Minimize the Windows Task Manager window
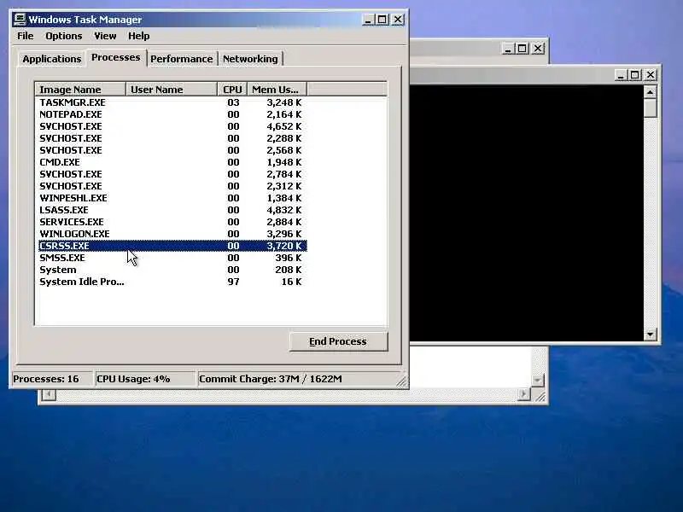683x512 pixels. coord(368,20)
